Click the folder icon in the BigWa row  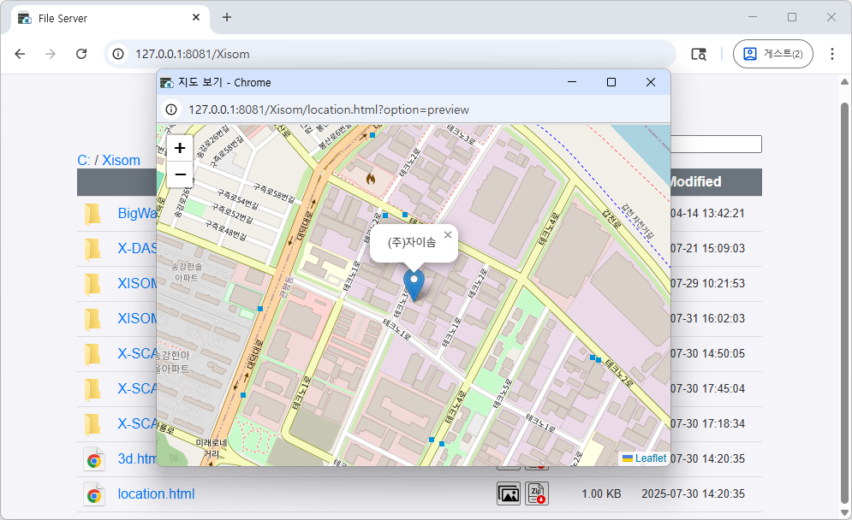(93, 214)
